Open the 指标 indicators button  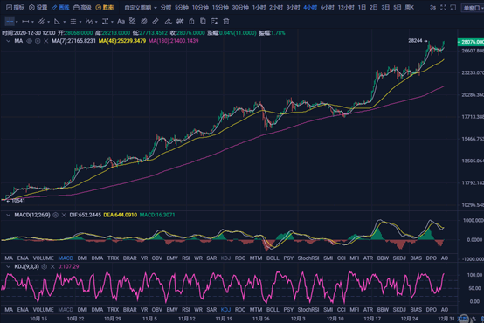tap(16, 7)
